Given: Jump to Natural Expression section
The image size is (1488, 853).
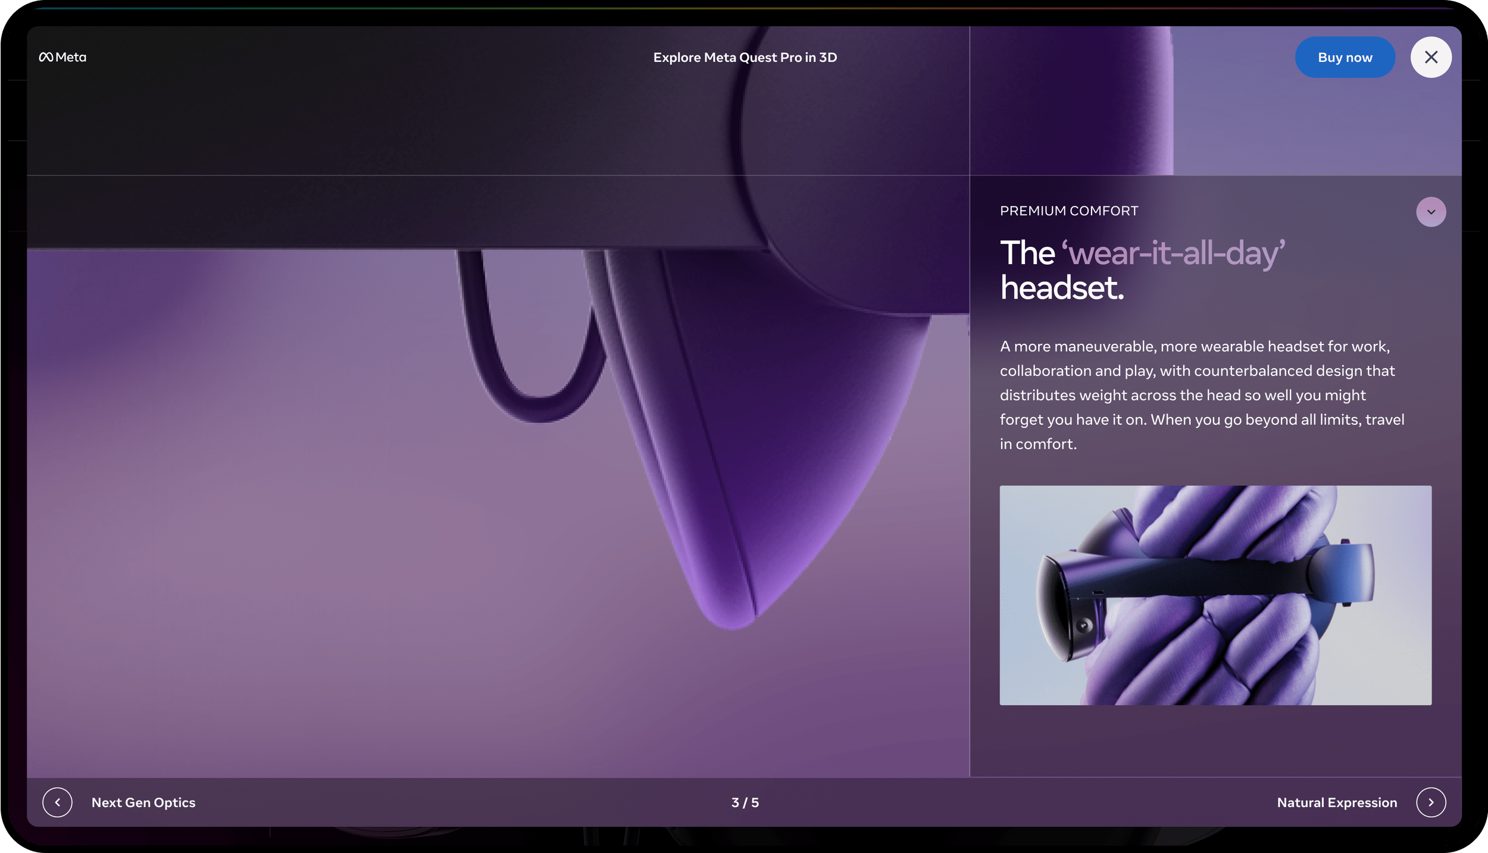Looking at the screenshot, I should (1336, 802).
